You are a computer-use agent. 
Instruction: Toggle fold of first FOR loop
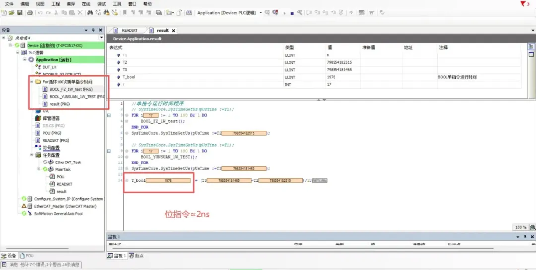pyautogui.click(x=109, y=115)
